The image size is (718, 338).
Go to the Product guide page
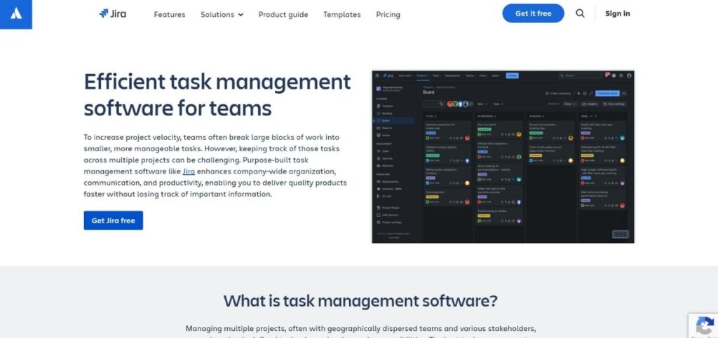click(283, 15)
